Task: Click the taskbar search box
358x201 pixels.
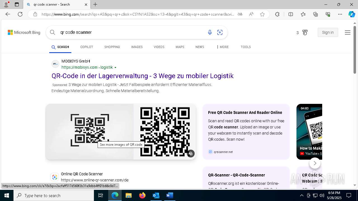Action: point(54,195)
